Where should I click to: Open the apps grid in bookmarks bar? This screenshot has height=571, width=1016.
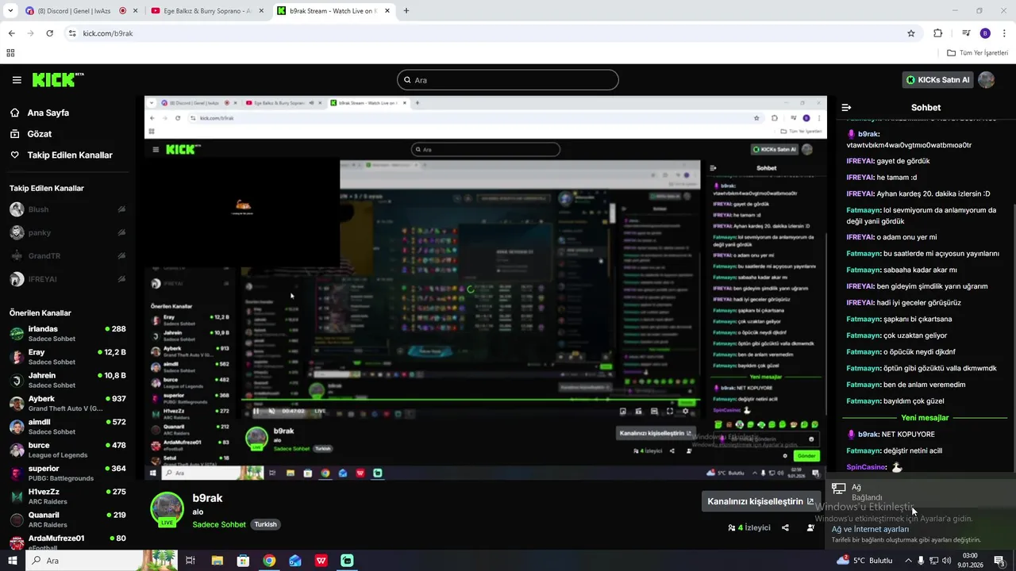10,53
